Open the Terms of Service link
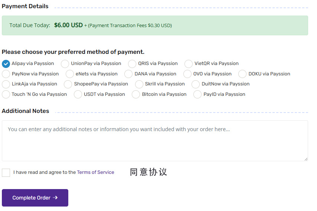317x211 pixels. [95, 172]
